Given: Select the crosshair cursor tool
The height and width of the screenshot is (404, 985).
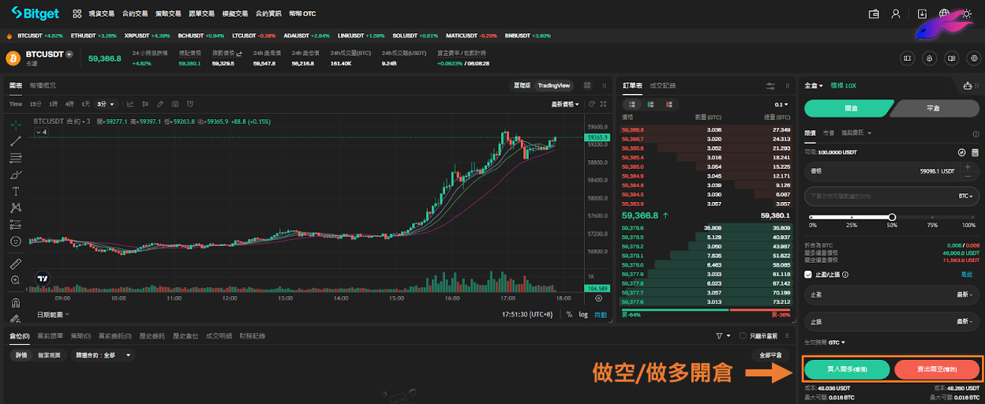Looking at the screenshot, I should (16, 125).
